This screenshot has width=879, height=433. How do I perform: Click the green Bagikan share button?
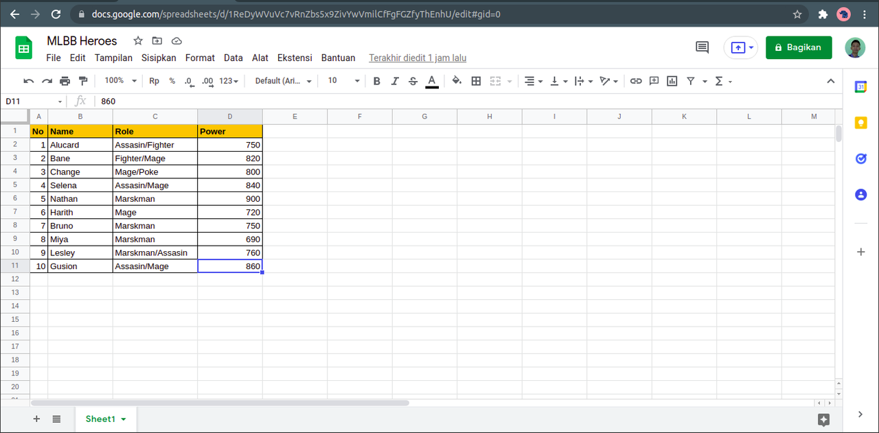pyautogui.click(x=799, y=47)
